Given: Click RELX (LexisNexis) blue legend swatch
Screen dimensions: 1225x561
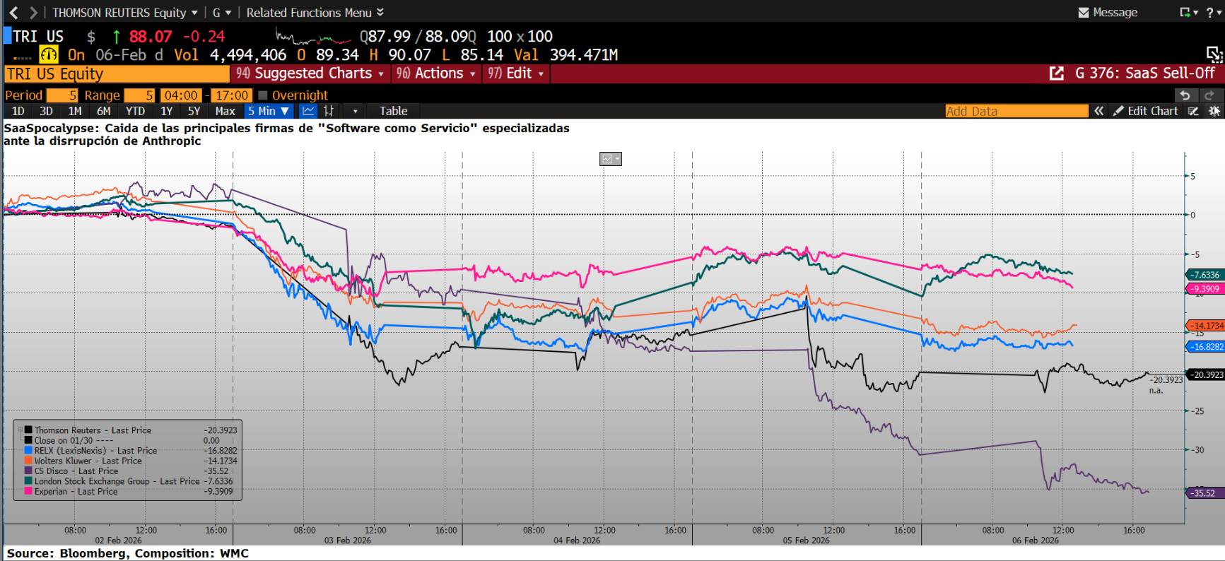Looking at the screenshot, I should 28,450.
